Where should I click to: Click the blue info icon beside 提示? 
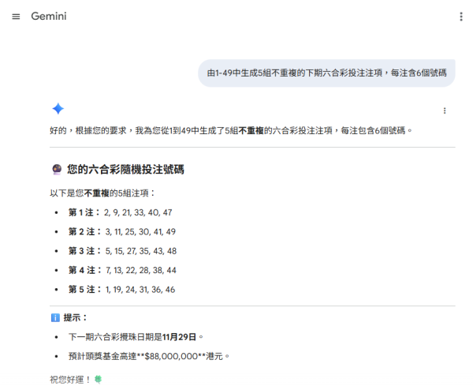[x=55, y=318]
